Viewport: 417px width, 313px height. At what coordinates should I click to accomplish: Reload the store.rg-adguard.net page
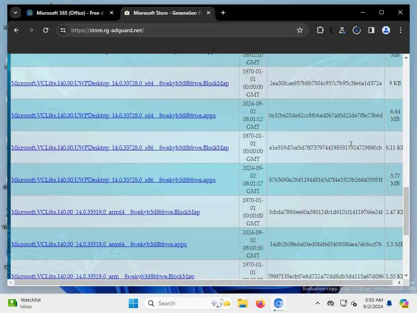[46, 30]
